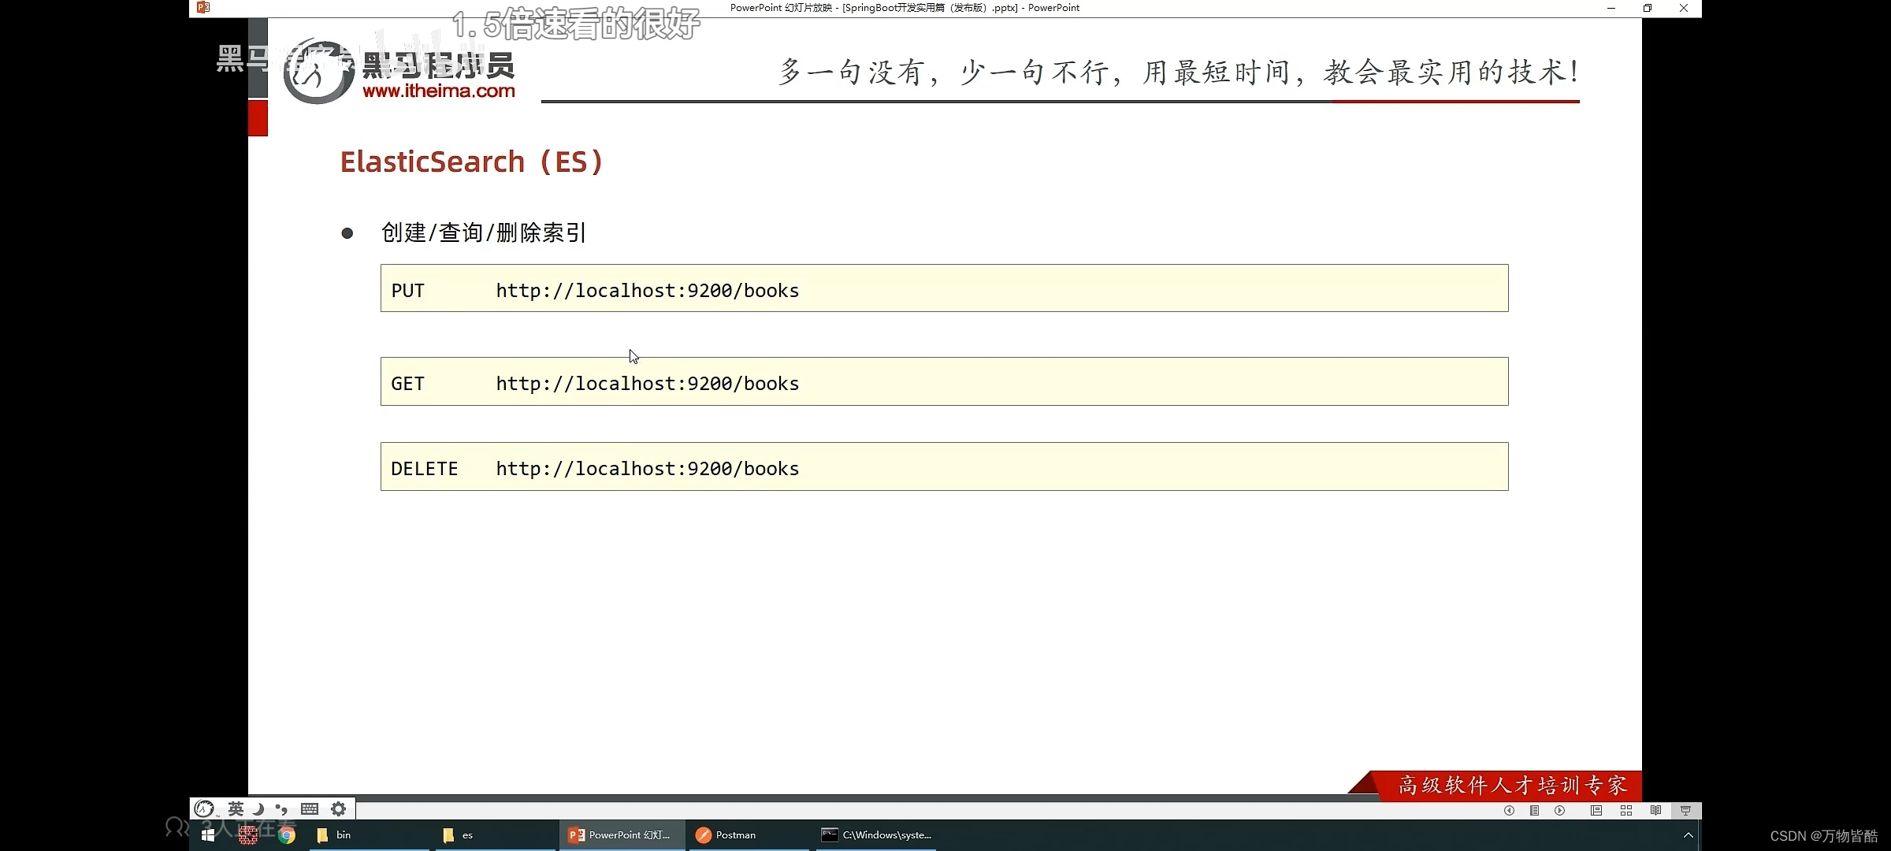
Task: Show hidden system tray icons
Action: click(1688, 835)
